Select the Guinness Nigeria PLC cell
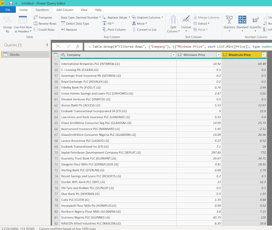The width and height of the screenshot is (272, 230). point(118,218)
